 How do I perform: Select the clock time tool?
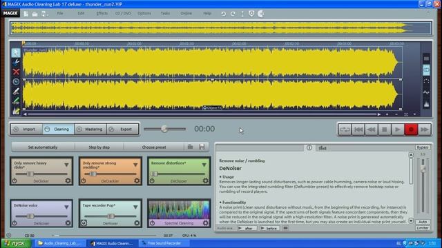16,81
